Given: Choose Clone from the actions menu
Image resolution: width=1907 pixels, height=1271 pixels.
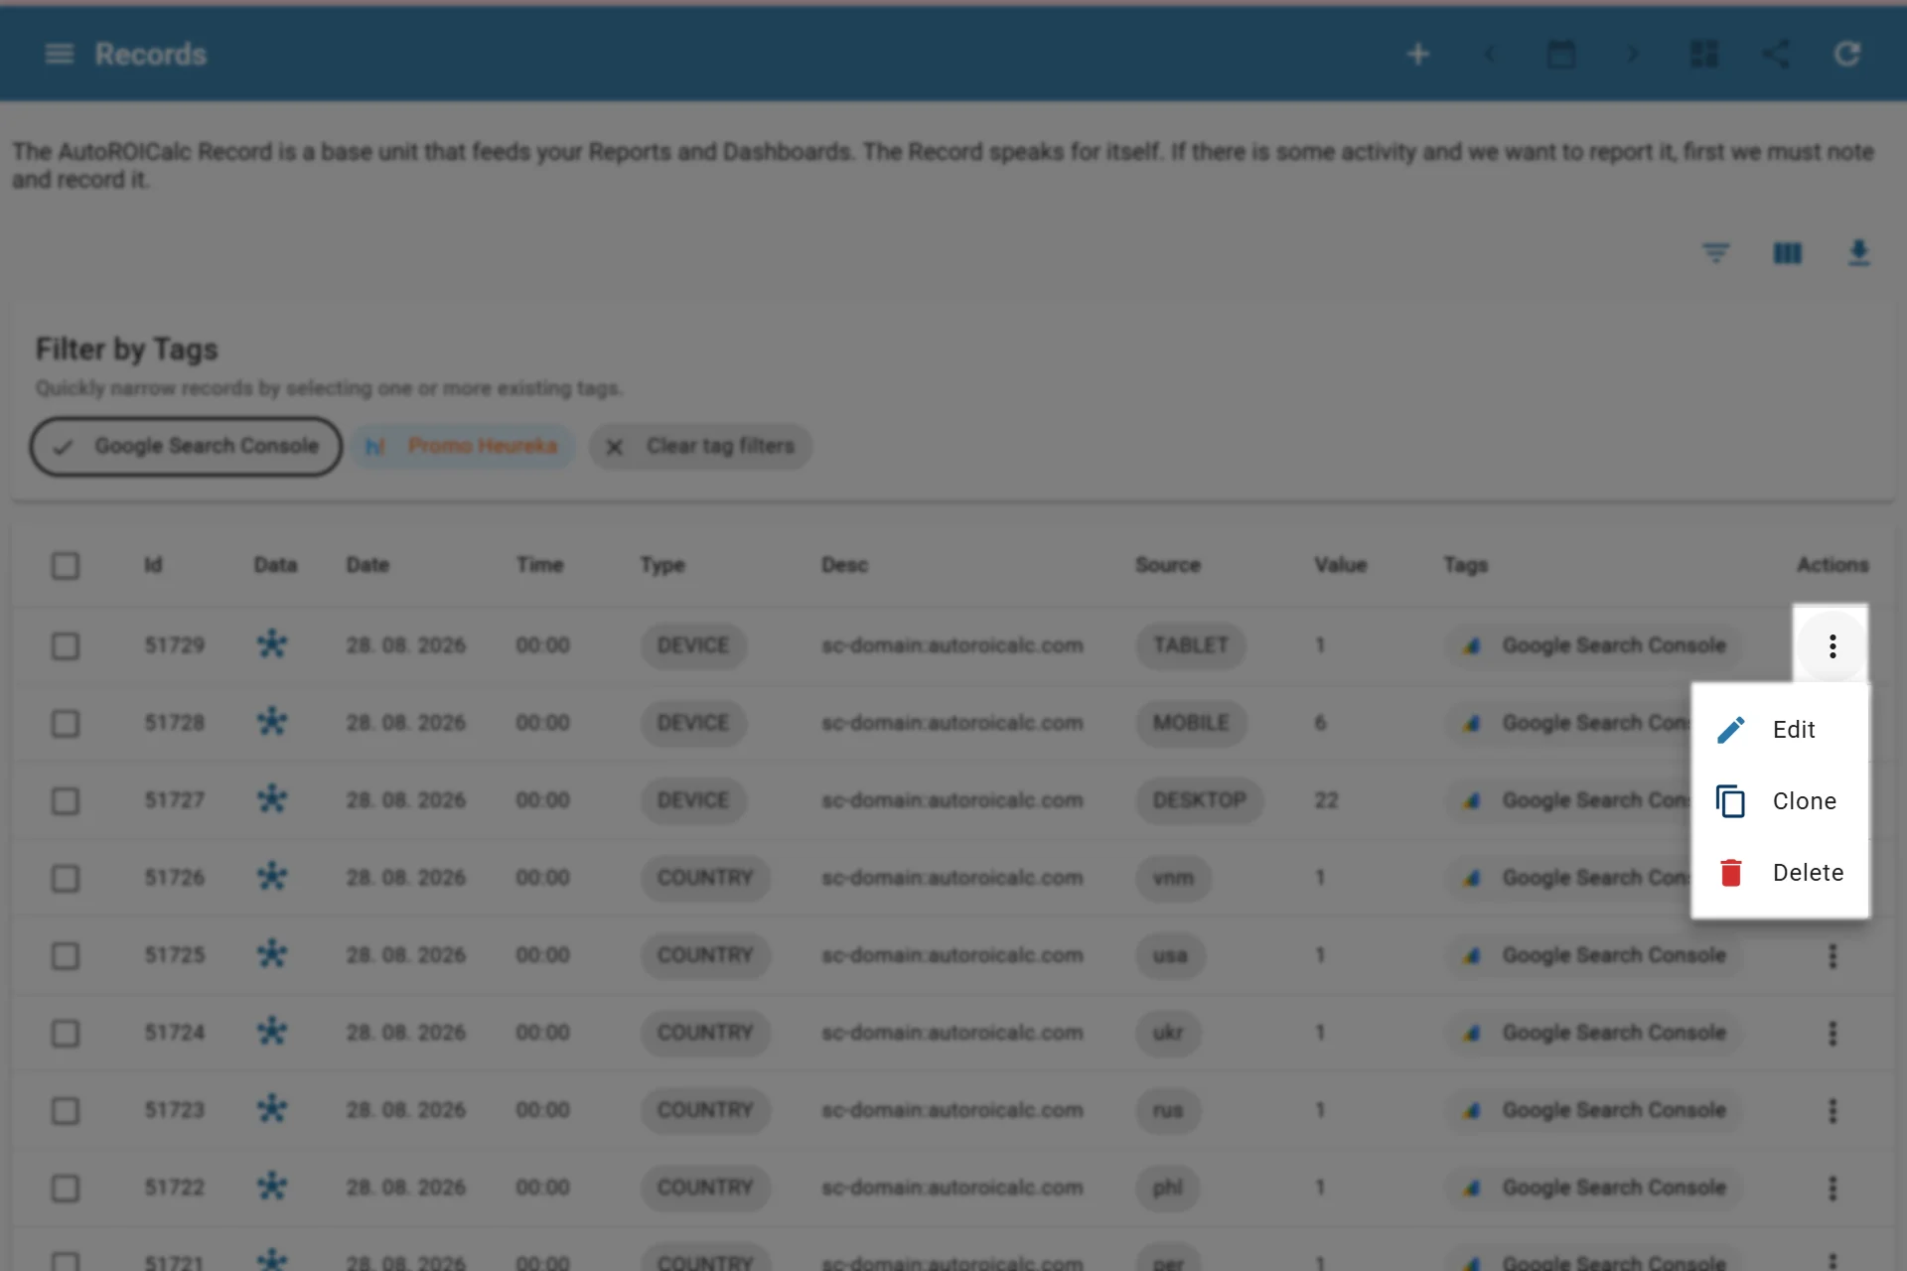Looking at the screenshot, I should pos(1780,801).
